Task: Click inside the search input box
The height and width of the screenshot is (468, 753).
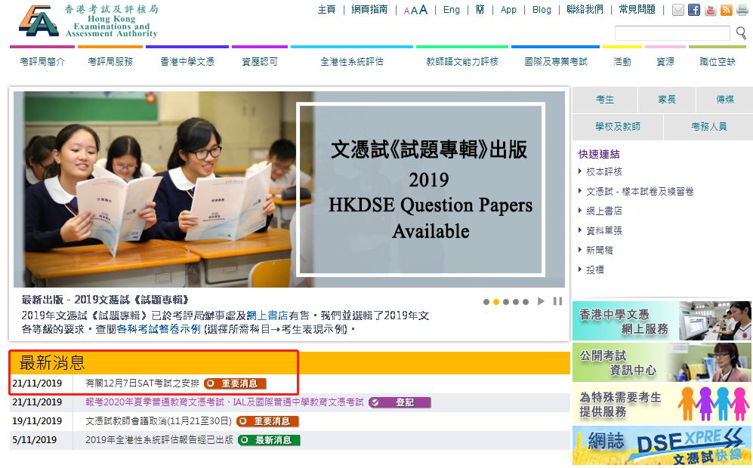Action: tap(672, 33)
